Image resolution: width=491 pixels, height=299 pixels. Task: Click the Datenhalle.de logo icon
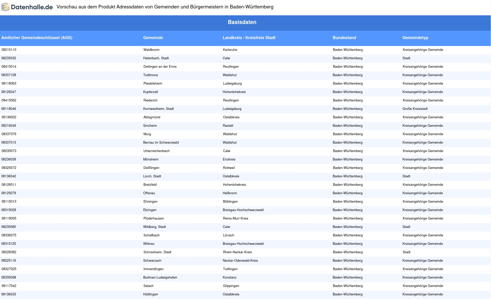(5, 7)
